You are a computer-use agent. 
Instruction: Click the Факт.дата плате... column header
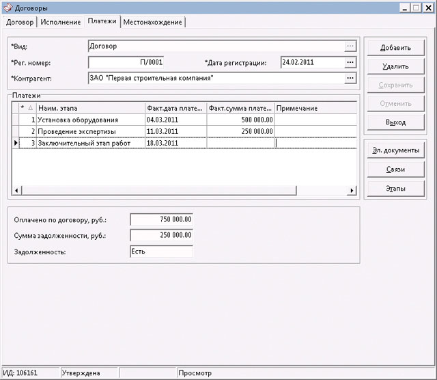click(x=176, y=108)
